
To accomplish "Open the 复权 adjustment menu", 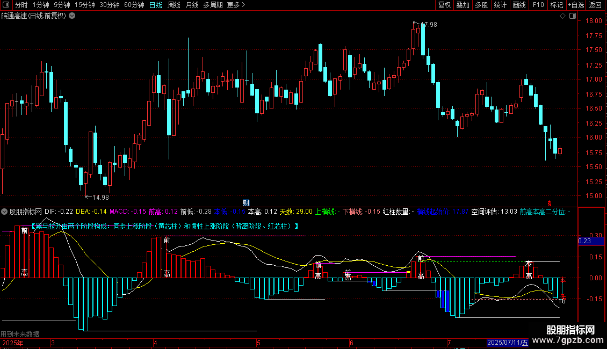I will (x=444, y=5).
